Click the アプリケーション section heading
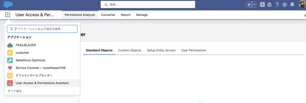The width and height of the screenshot is (306, 103). 19,37
